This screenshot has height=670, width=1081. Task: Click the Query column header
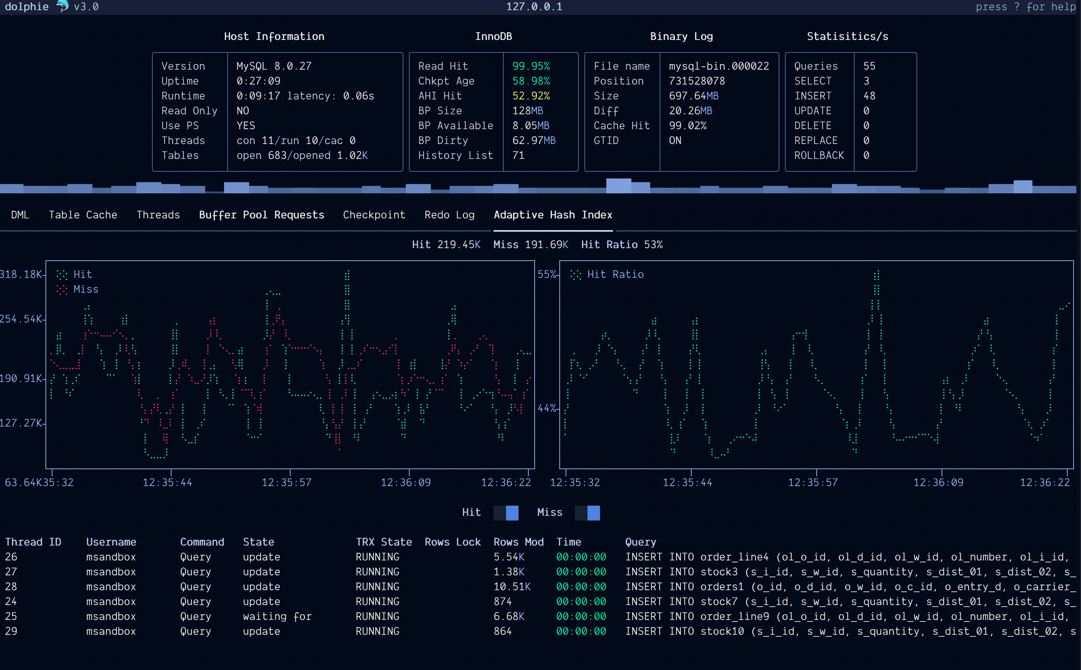(641, 542)
